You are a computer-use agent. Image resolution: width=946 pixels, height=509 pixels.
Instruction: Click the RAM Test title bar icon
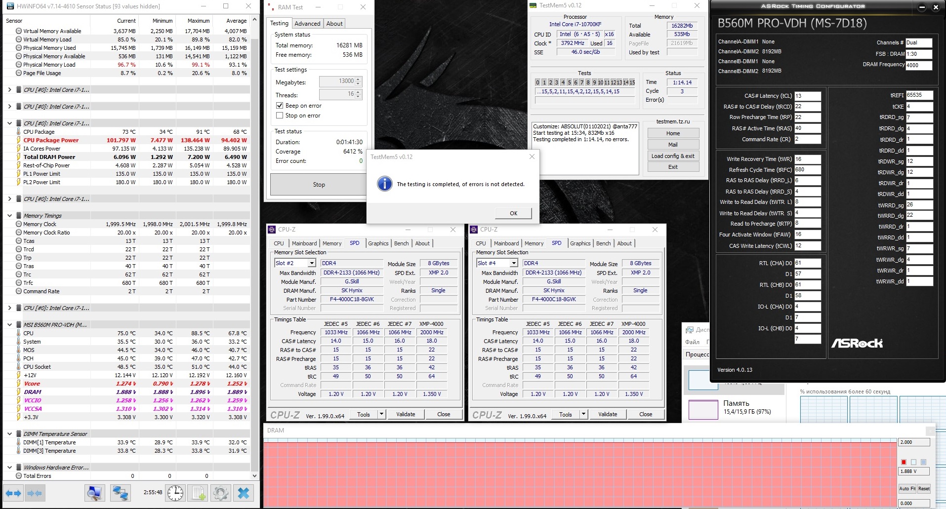click(x=271, y=7)
